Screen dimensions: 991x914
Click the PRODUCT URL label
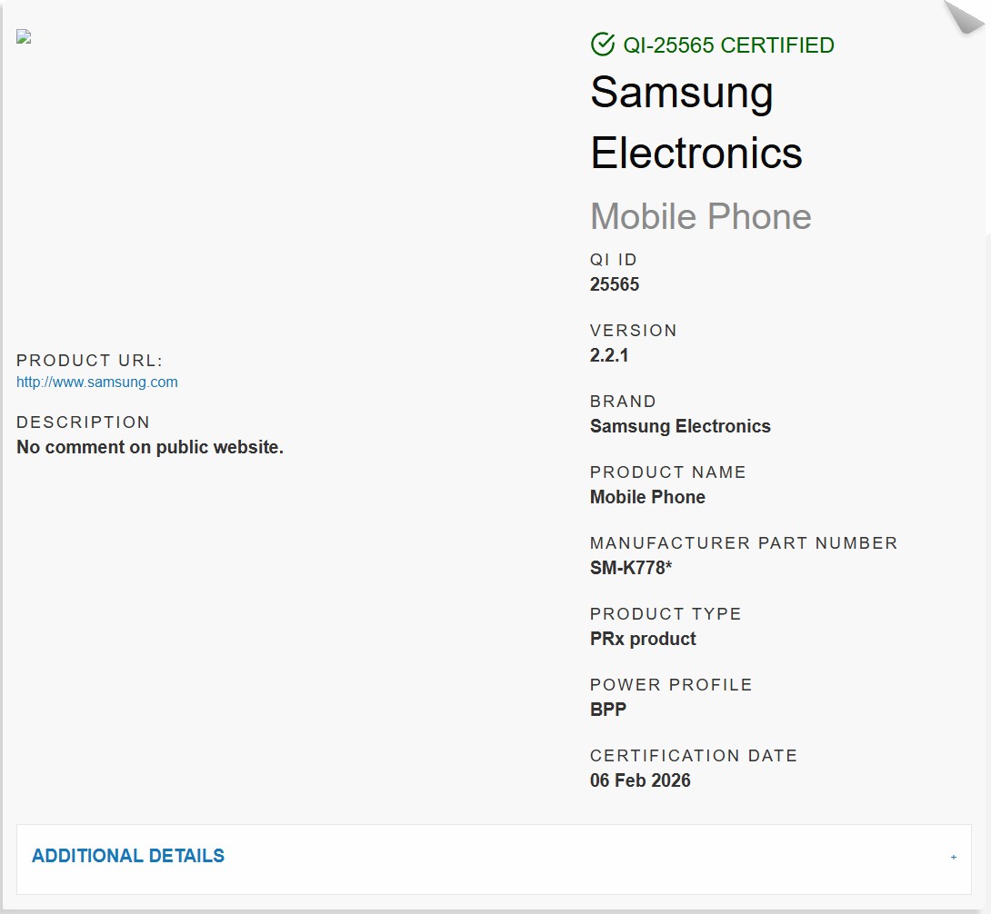point(90,361)
